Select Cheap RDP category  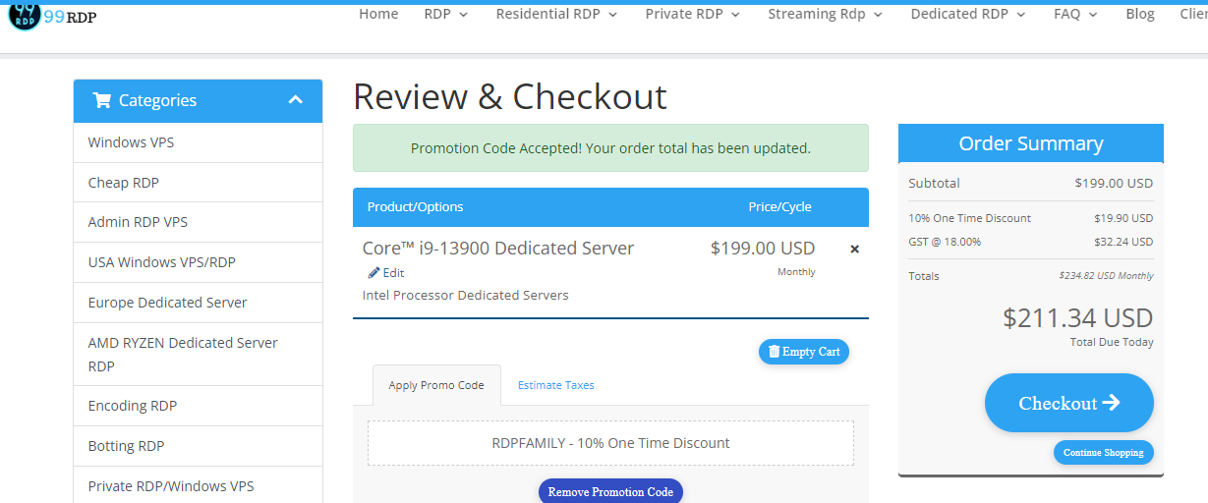point(198,183)
